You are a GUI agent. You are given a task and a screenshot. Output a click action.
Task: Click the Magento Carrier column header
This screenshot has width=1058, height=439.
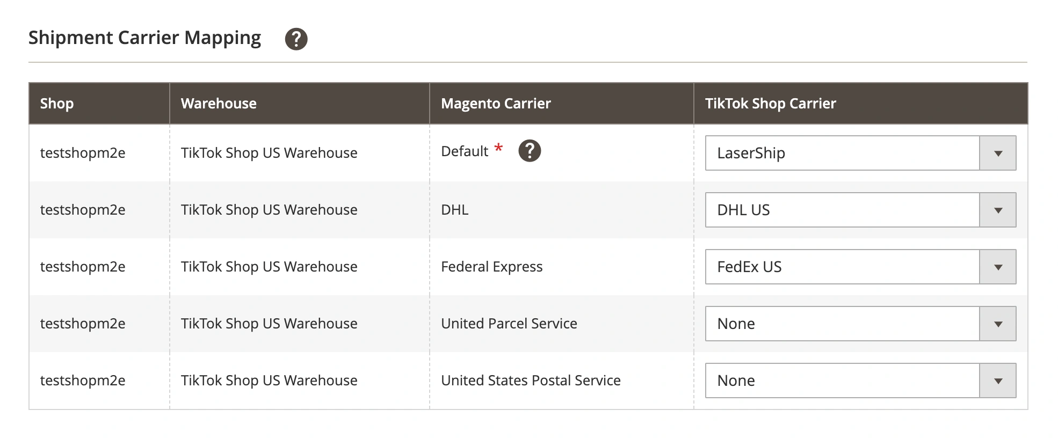(x=496, y=104)
